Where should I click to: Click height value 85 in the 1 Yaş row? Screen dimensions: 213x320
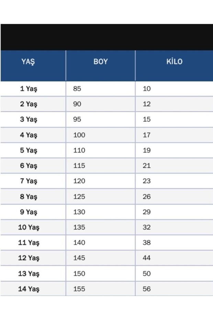pos(77,89)
